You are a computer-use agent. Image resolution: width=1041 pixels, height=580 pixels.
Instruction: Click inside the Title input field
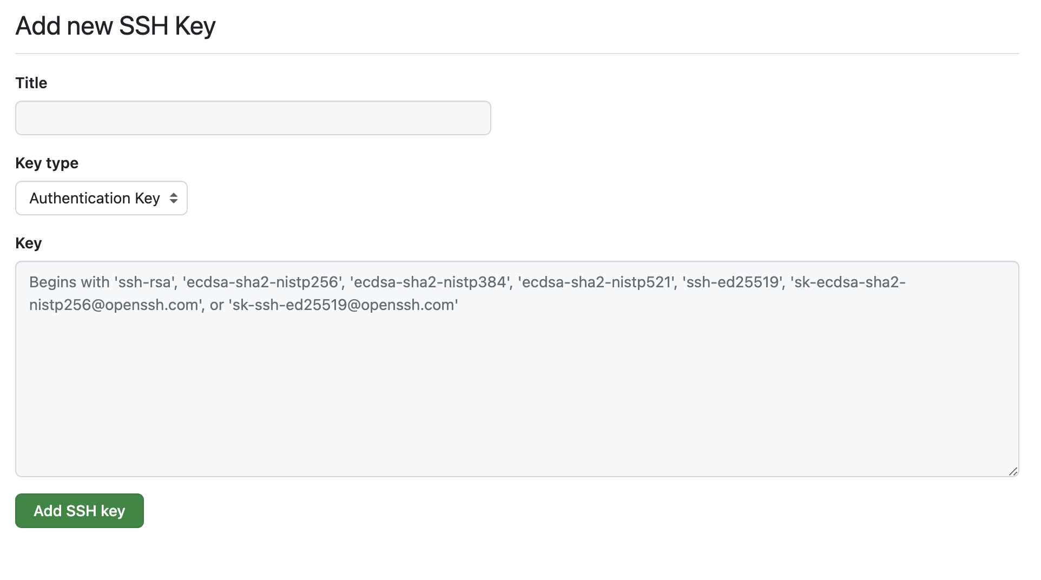click(253, 117)
